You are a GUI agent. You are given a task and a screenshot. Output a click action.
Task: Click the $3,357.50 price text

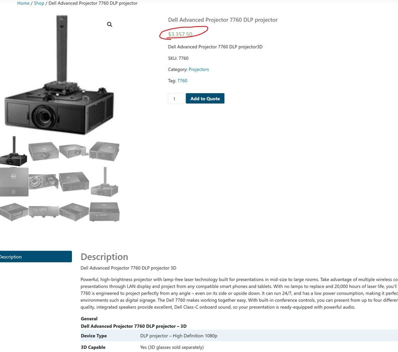180,34
